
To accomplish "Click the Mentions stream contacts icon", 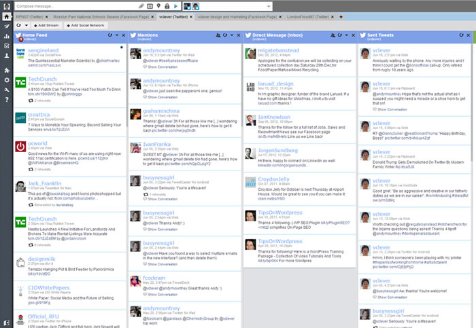I will (218, 35).
